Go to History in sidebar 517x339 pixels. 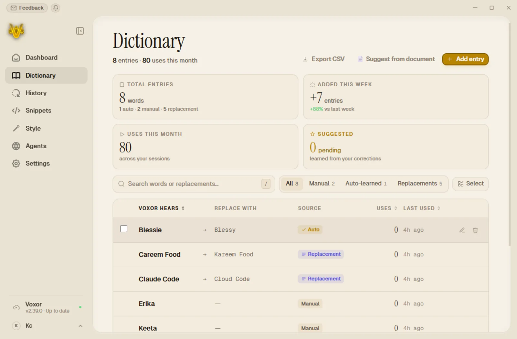pos(46,93)
